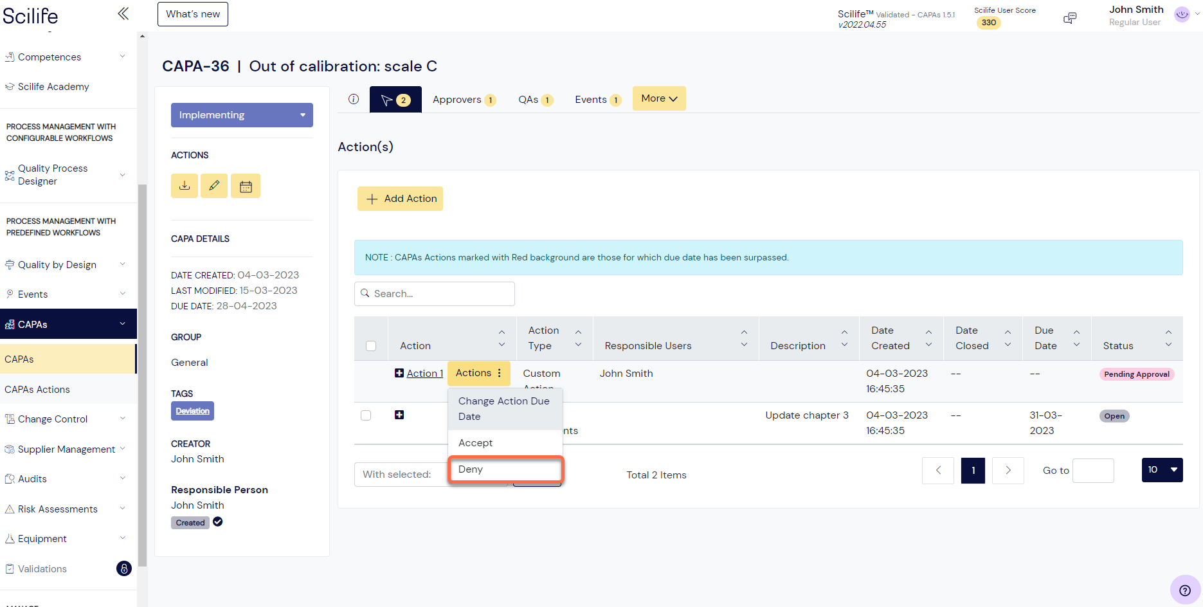
Task: Open the calendar icon under ACTIONS
Action: pyautogui.click(x=246, y=186)
